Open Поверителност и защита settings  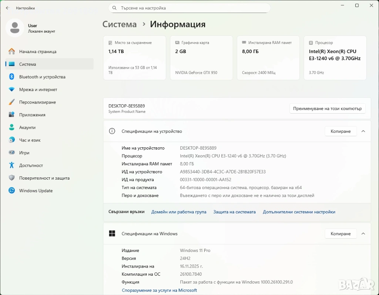pos(44,178)
